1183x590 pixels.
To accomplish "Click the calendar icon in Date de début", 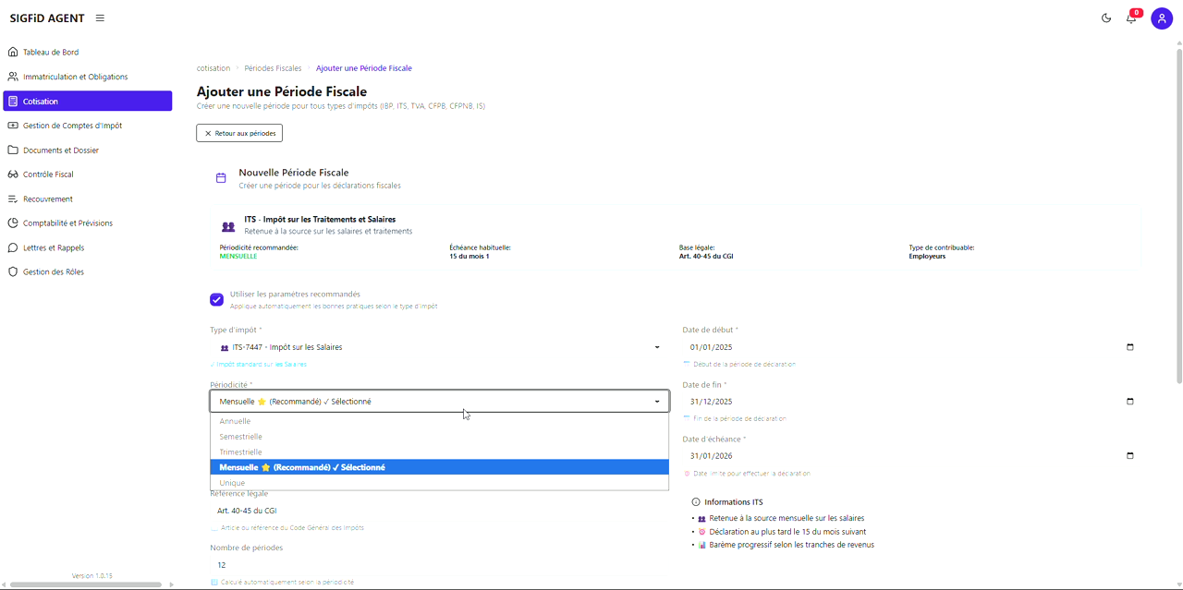I will (x=1129, y=347).
